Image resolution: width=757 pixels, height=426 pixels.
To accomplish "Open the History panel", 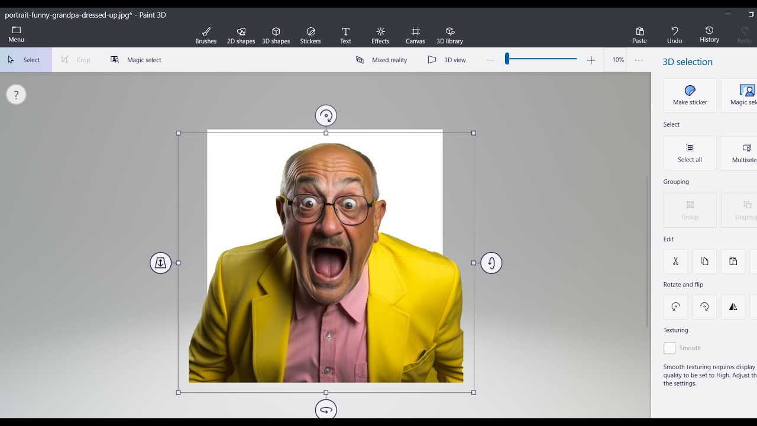I will 709,34.
